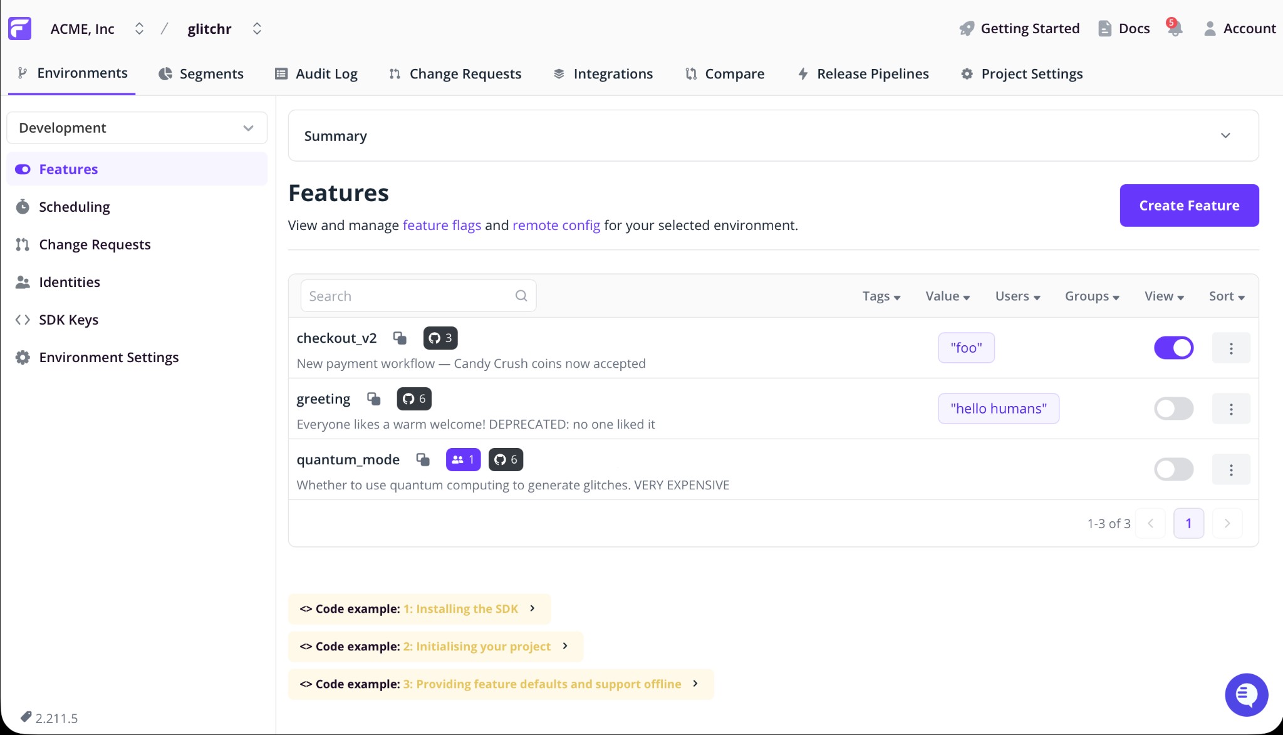Open the Tags filter dropdown
The image size is (1283, 735).
(881, 296)
